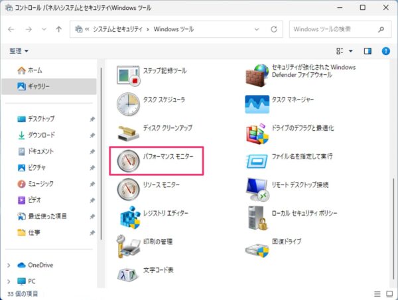398x300 pixels.
Task: Click the blue help question mark icon
Action: pyautogui.click(x=385, y=51)
